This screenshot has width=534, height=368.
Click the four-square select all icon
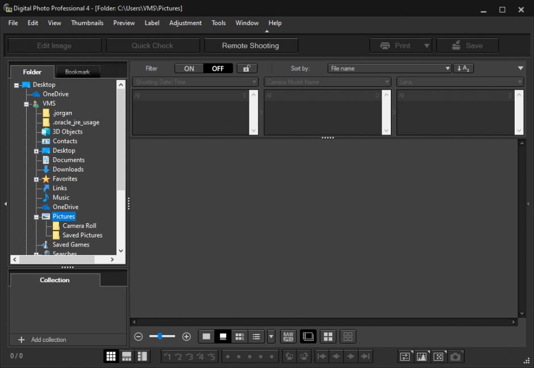pos(328,337)
